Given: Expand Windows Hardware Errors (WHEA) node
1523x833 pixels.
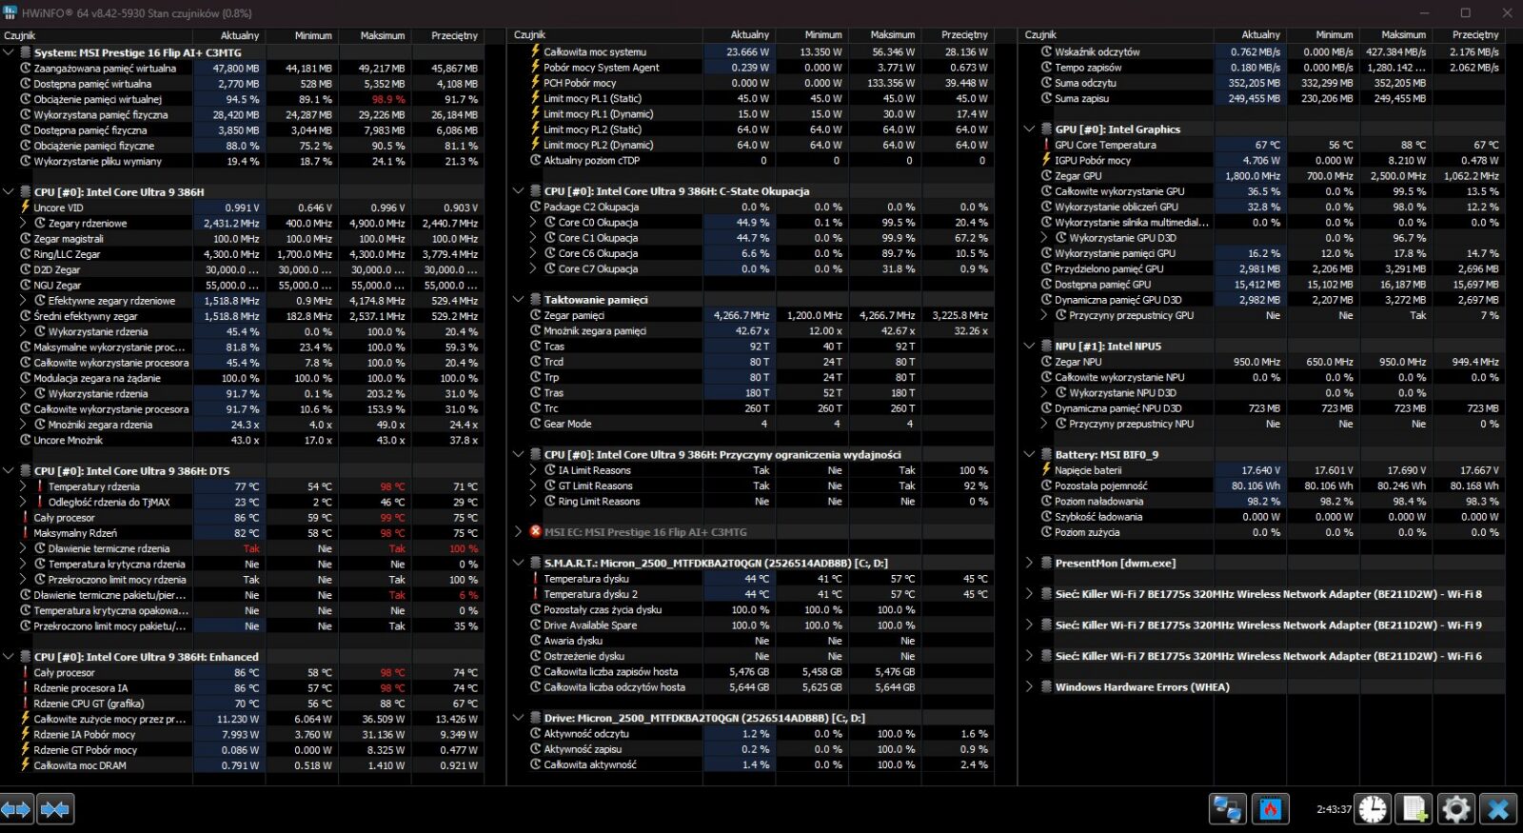Looking at the screenshot, I should (x=1029, y=686).
